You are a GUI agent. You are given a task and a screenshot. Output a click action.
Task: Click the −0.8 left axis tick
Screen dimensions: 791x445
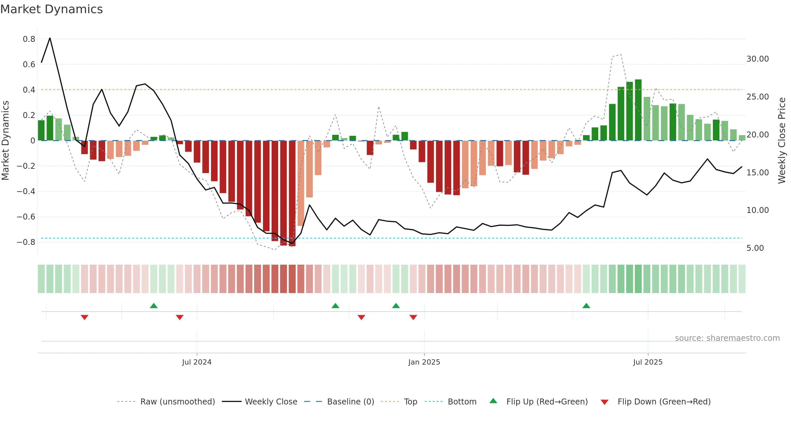(26, 242)
